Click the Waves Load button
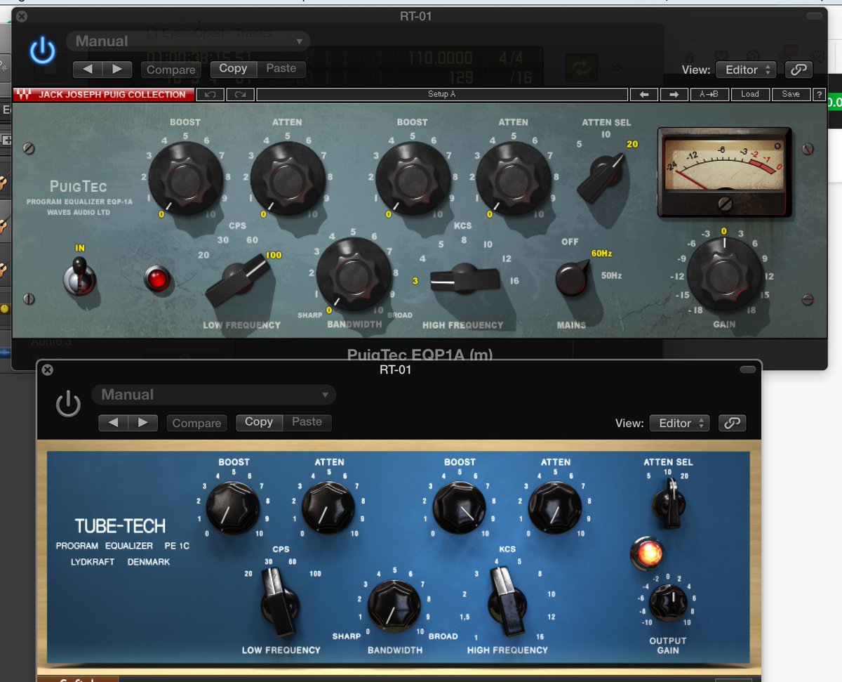 750,94
